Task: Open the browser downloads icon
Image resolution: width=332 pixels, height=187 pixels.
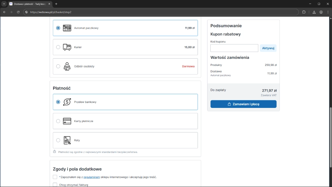Action: (x=314, y=12)
